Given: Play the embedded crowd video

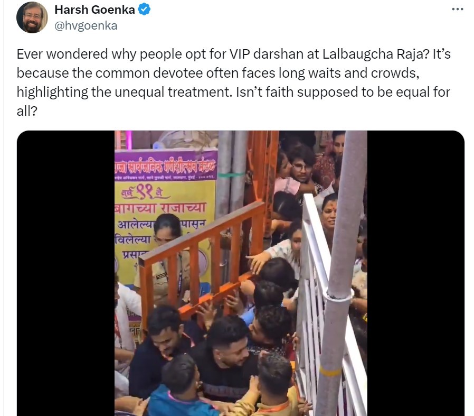Looking at the screenshot, I should (241, 273).
